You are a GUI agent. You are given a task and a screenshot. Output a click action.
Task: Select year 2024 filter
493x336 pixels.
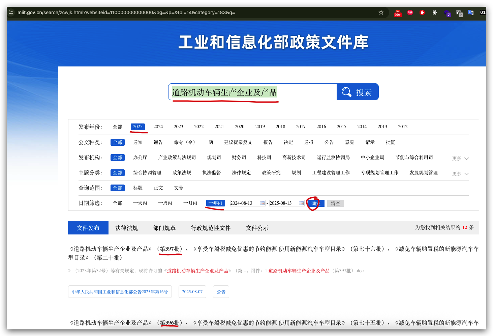click(158, 127)
